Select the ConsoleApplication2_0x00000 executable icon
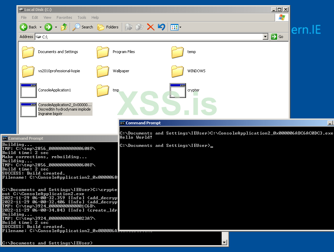The image size is (334, 252). click(x=28, y=110)
